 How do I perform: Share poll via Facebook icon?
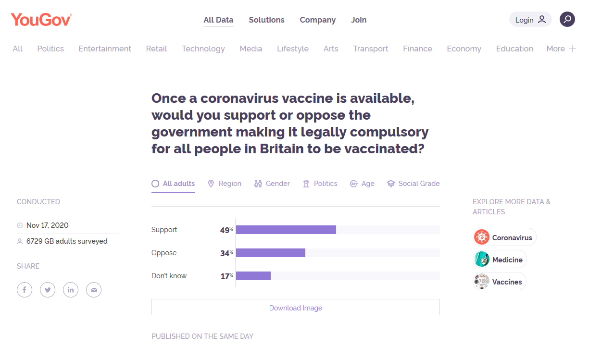25,290
